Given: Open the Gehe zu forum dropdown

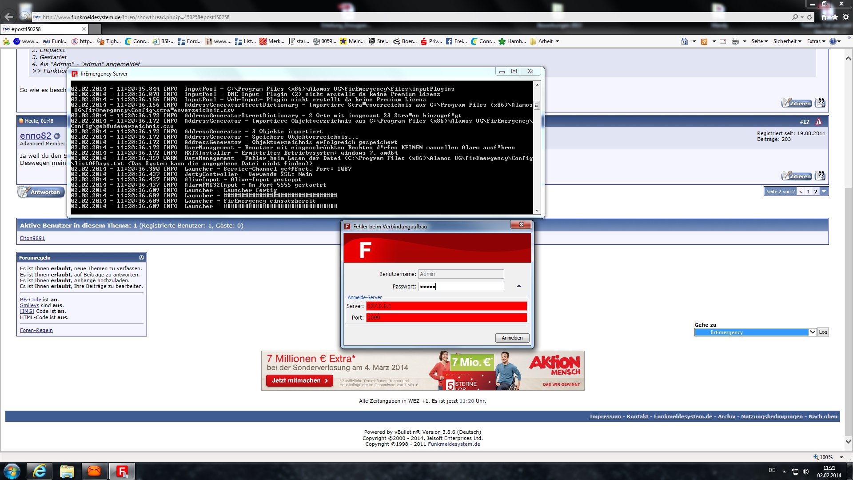Looking at the screenshot, I should point(813,332).
